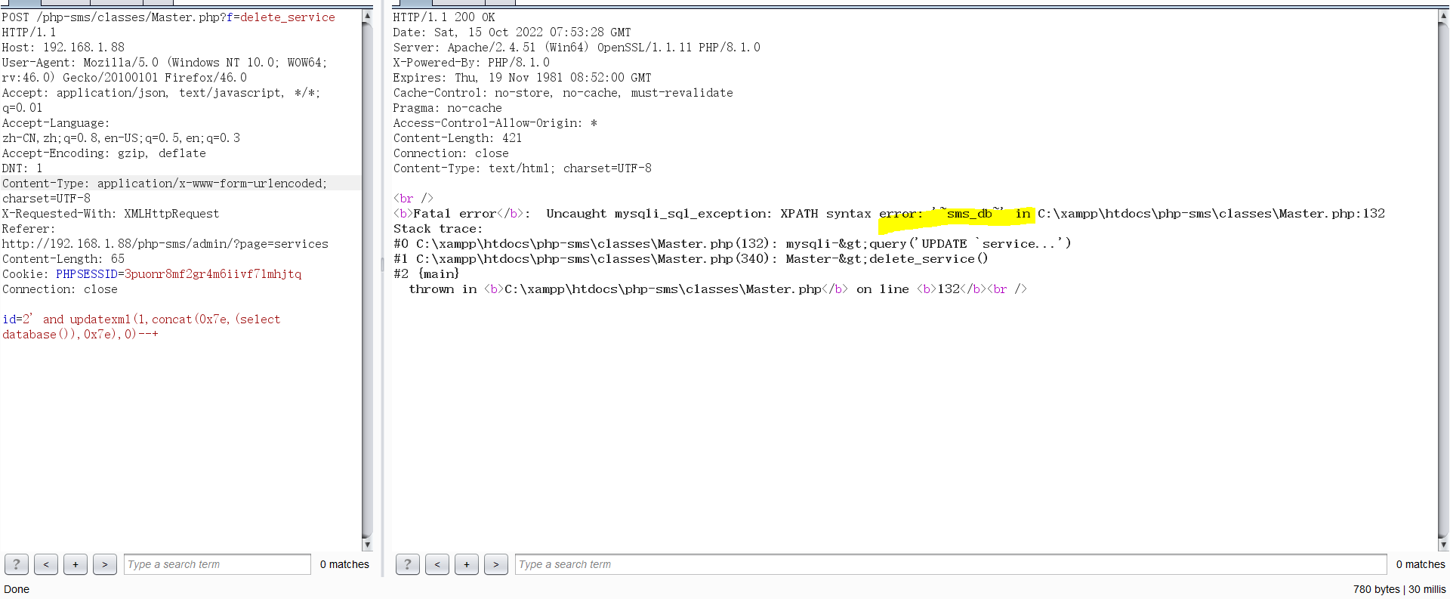Click the request pane previous match arrow
Image resolution: width=1450 pixels, height=599 pixels.
pyautogui.click(x=46, y=564)
